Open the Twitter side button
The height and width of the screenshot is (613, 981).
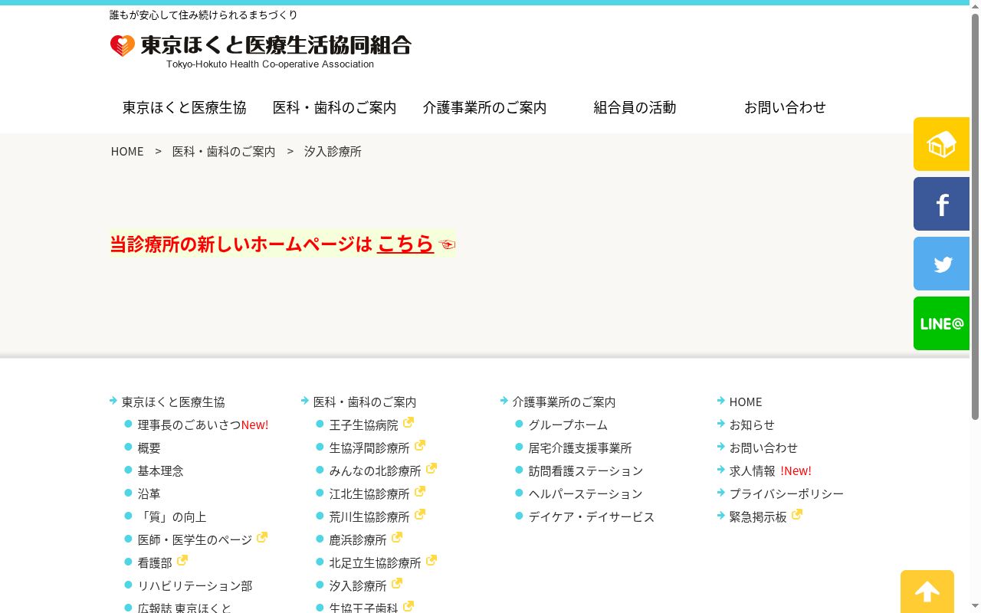(x=941, y=264)
